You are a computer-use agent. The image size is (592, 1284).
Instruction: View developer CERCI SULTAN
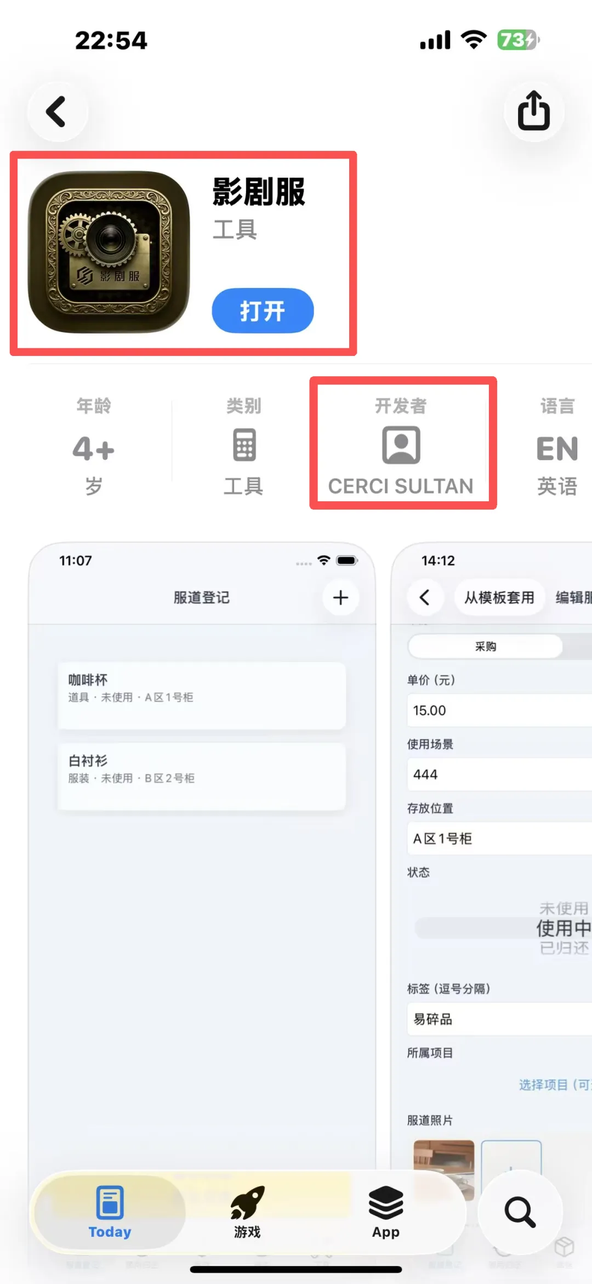pos(401,486)
